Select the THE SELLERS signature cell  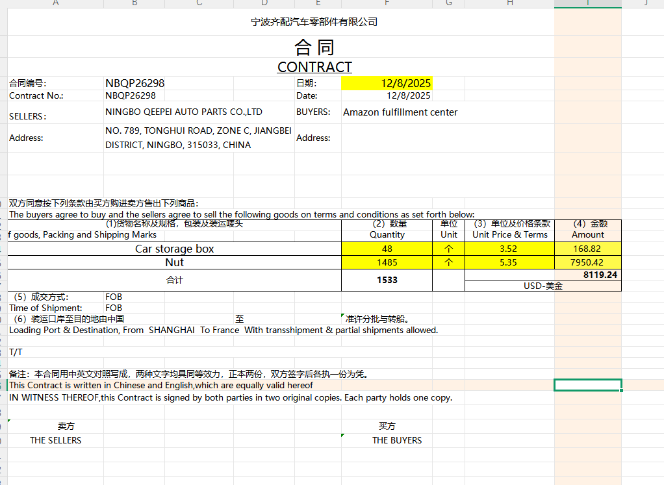pos(56,440)
